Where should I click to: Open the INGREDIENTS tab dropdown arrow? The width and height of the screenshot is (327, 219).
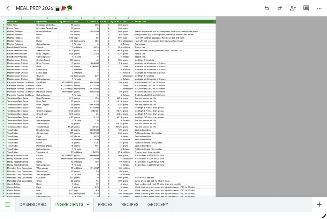[88, 205]
